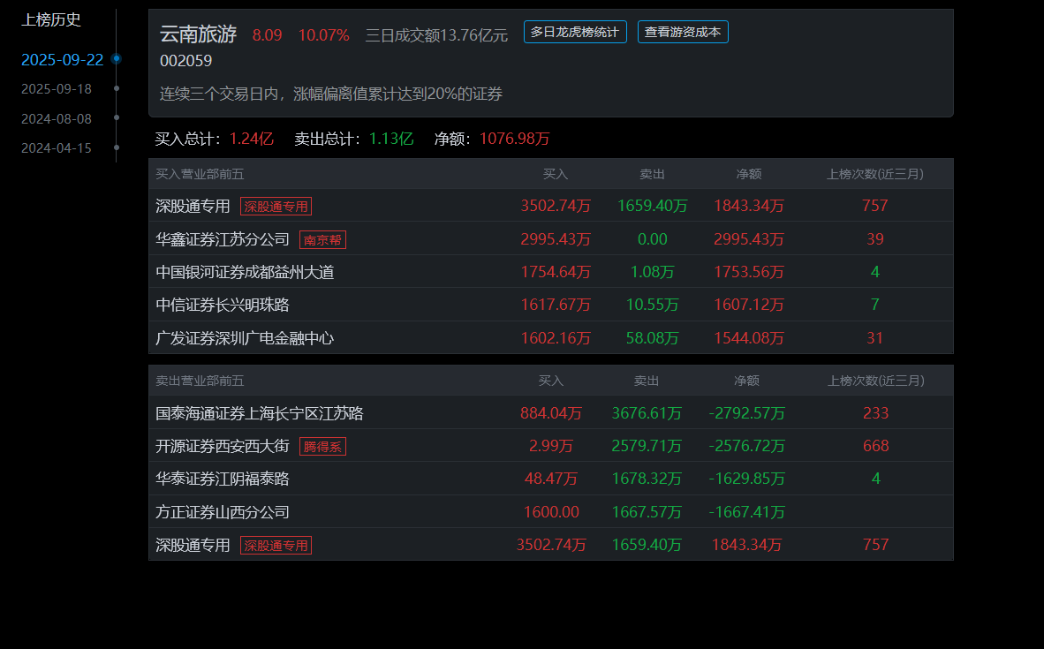Click the 腾得系 tag
Viewport: 1044px width, 649px height.
(x=322, y=447)
